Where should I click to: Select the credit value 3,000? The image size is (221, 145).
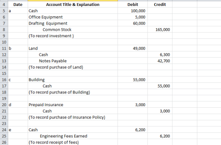(160, 111)
